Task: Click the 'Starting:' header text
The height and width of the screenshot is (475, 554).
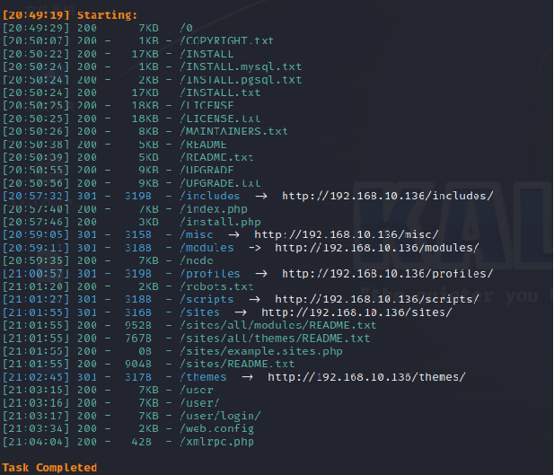Action: (x=107, y=15)
